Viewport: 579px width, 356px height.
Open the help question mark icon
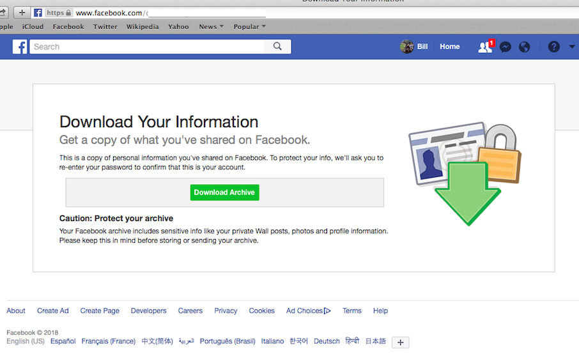tap(554, 47)
